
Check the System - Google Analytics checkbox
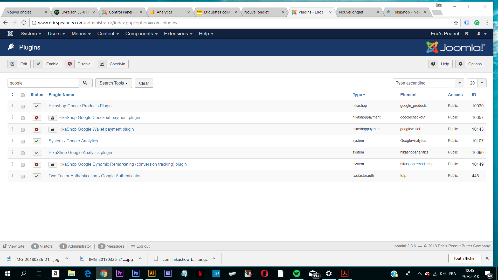23,142
